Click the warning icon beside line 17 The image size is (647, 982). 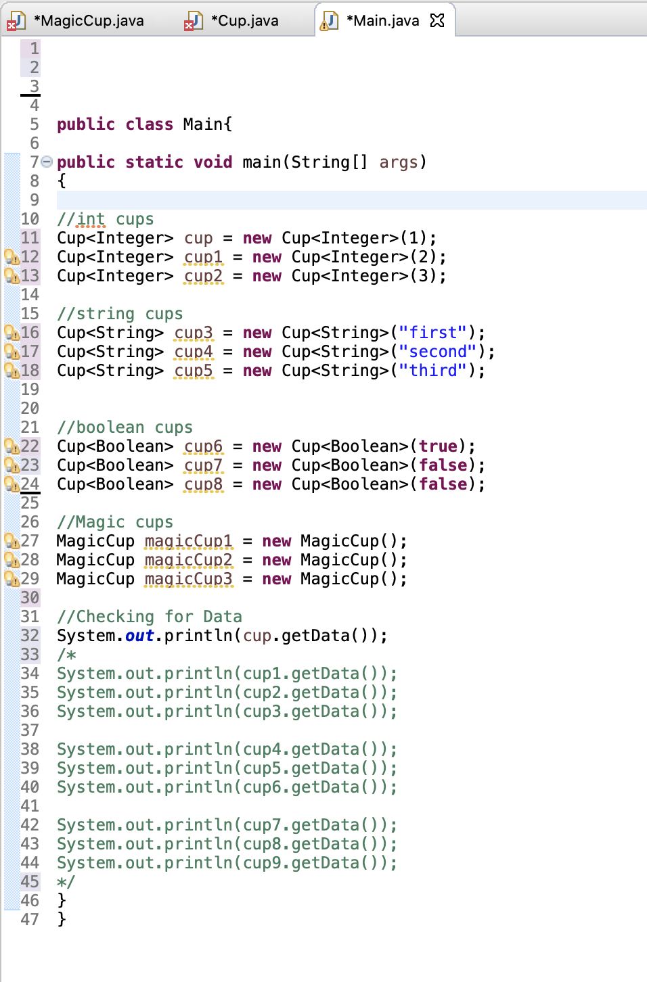click(12, 352)
